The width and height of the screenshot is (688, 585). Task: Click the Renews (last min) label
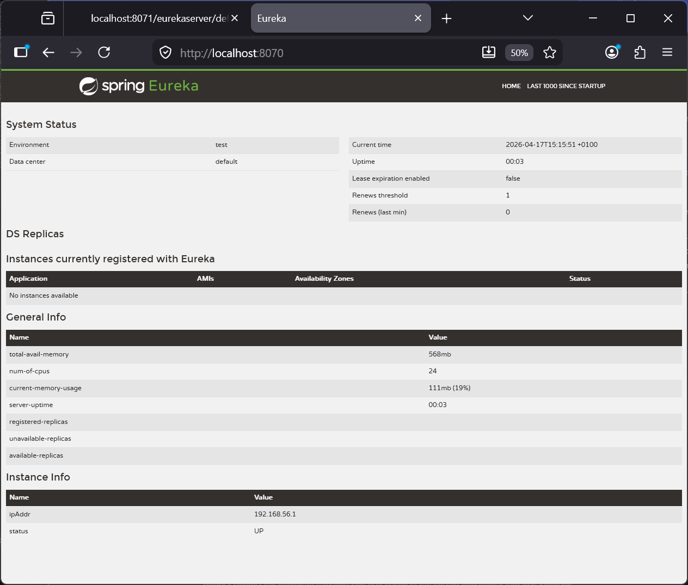click(x=379, y=212)
